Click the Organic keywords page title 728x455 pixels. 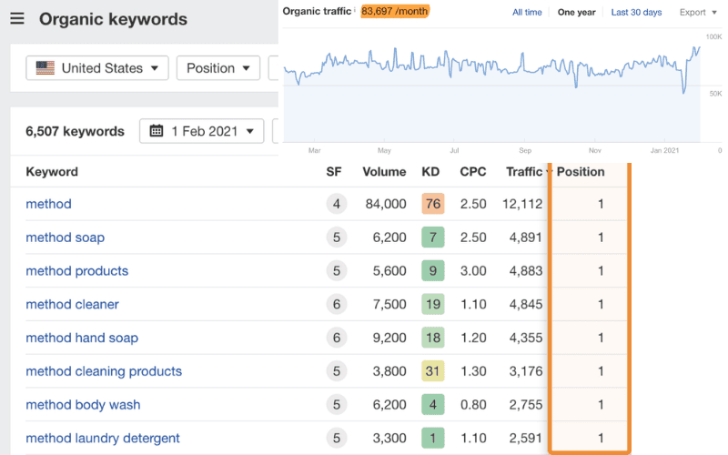[113, 19]
